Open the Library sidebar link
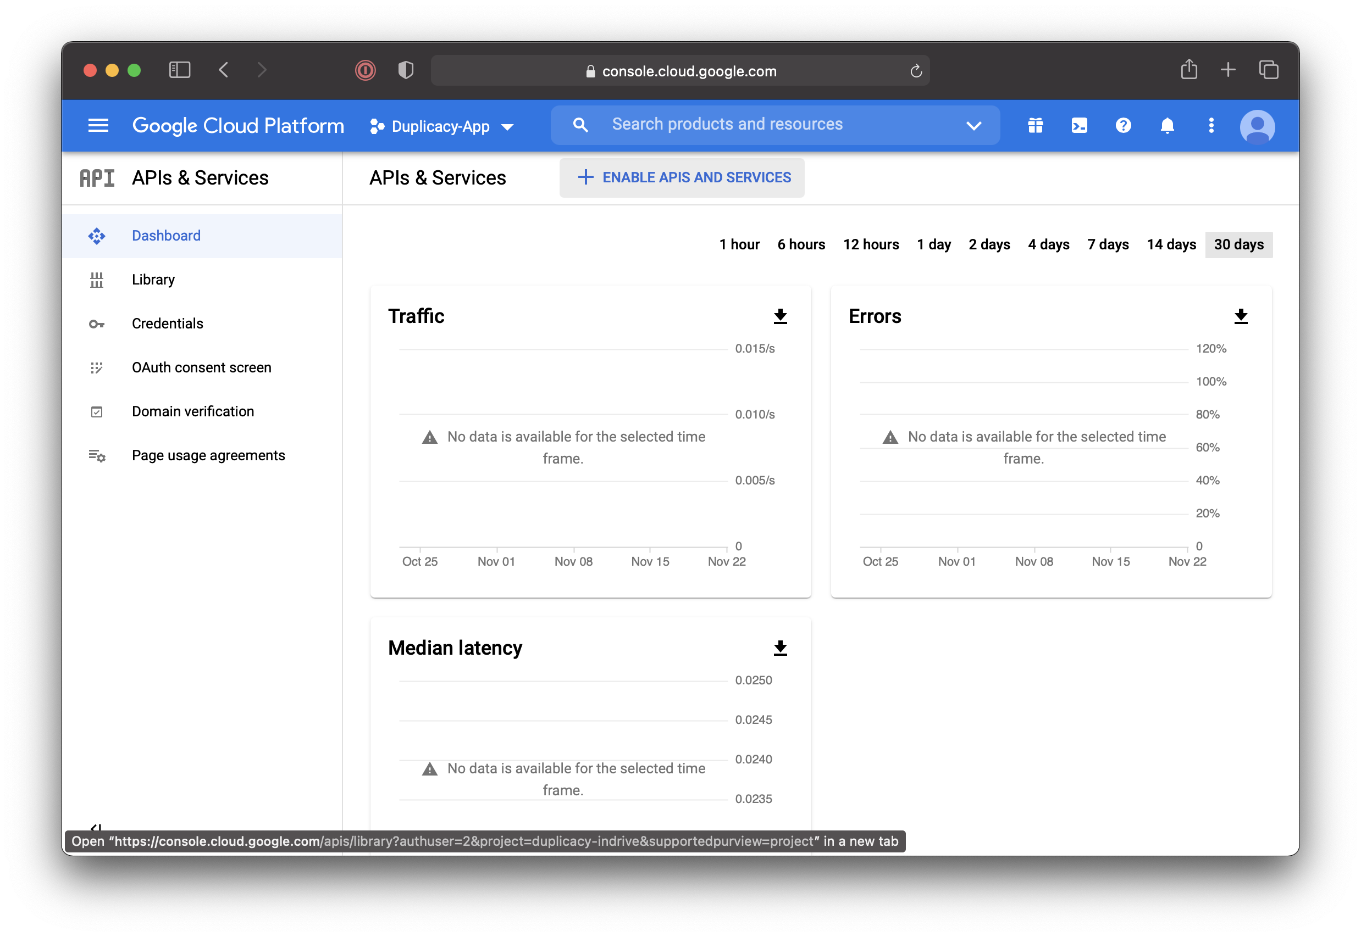 pos(153,280)
